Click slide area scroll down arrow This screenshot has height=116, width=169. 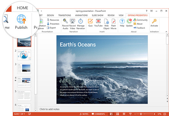tap(167, 96)
